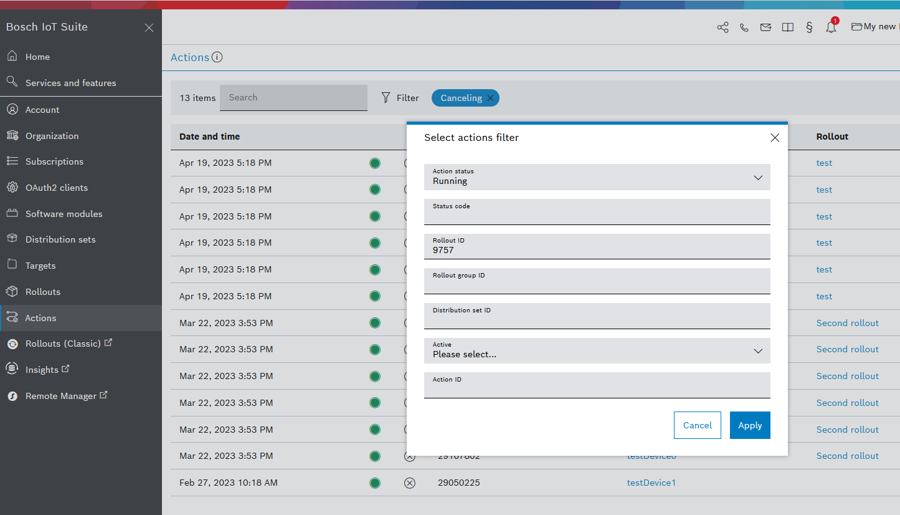Remove the Canceling filter chip
Image resolution: width=900 pixels, height=515 pixels.
[x=490, y=98]
